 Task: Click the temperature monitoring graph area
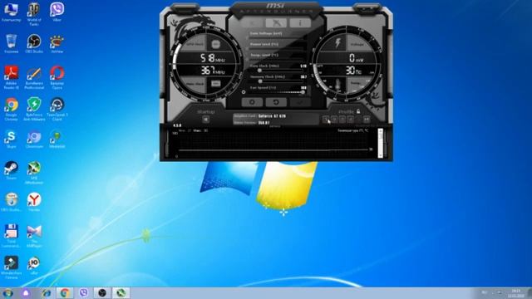(x=273, y=144)
